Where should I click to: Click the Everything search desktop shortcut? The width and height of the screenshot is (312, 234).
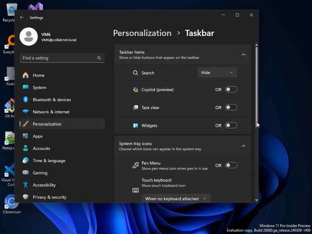(9, 44)
